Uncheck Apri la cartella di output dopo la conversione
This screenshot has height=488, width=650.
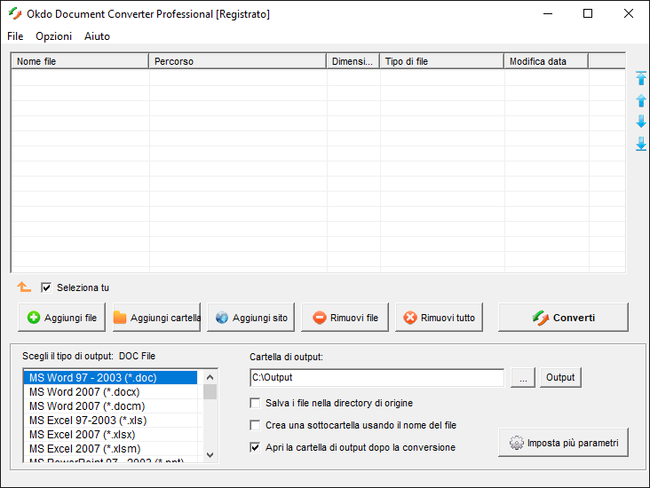click(x=255, y=447)
